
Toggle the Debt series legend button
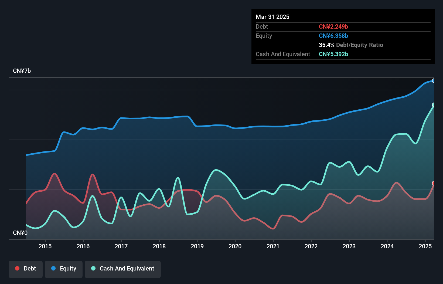[x=26, y=269]
